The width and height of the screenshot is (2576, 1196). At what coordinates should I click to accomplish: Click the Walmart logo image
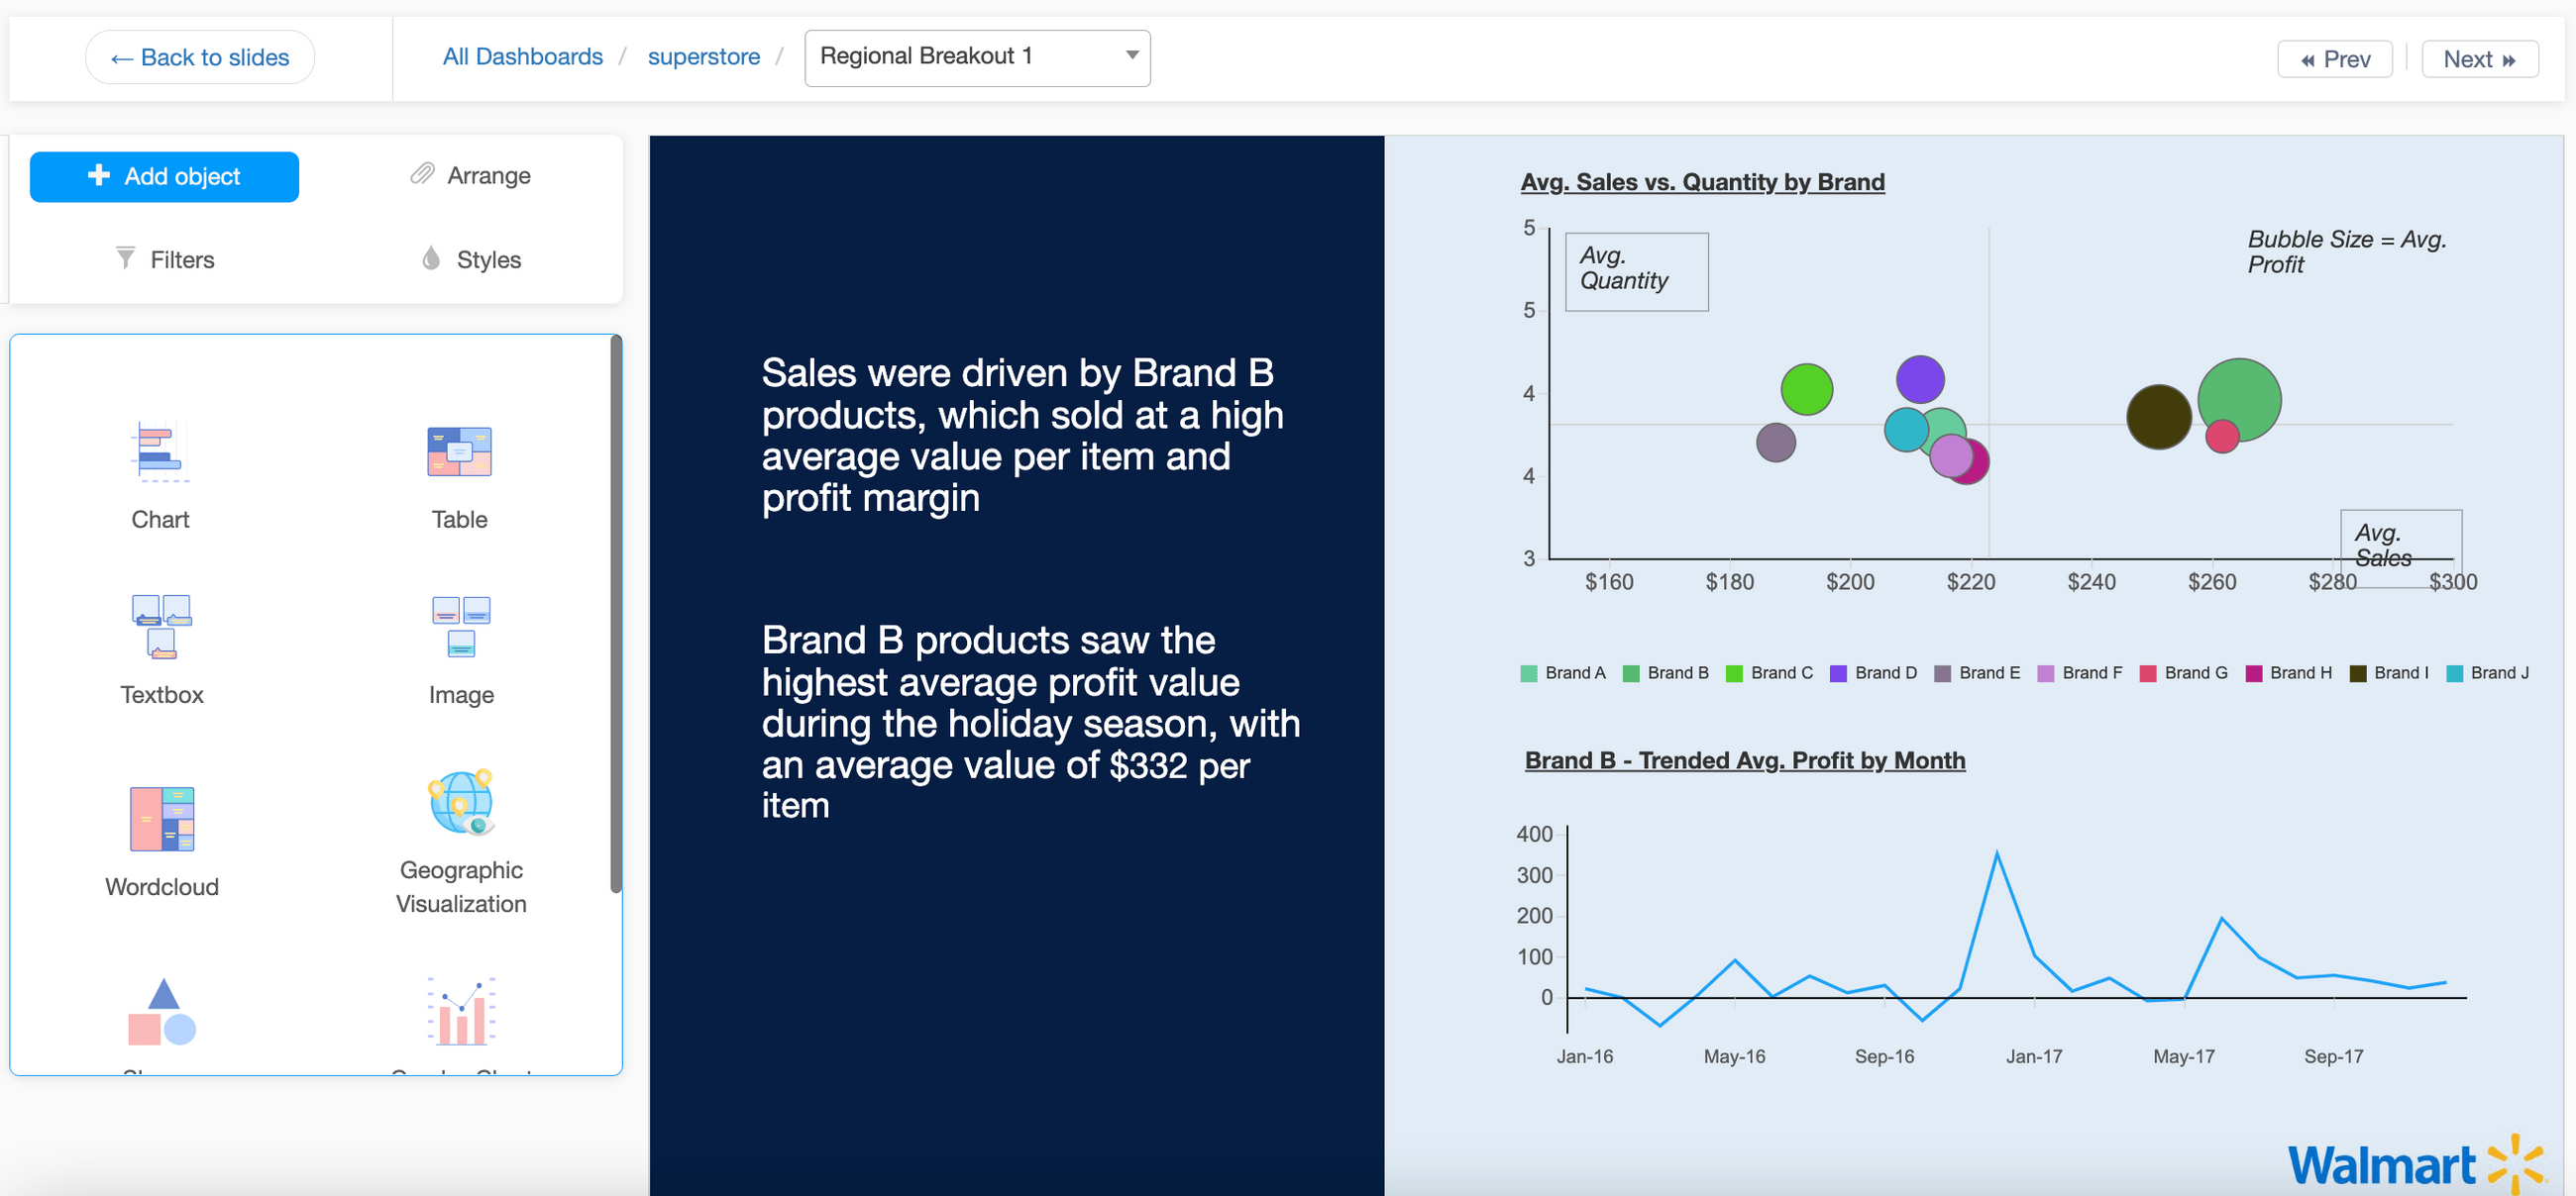coord(2417,1164)
